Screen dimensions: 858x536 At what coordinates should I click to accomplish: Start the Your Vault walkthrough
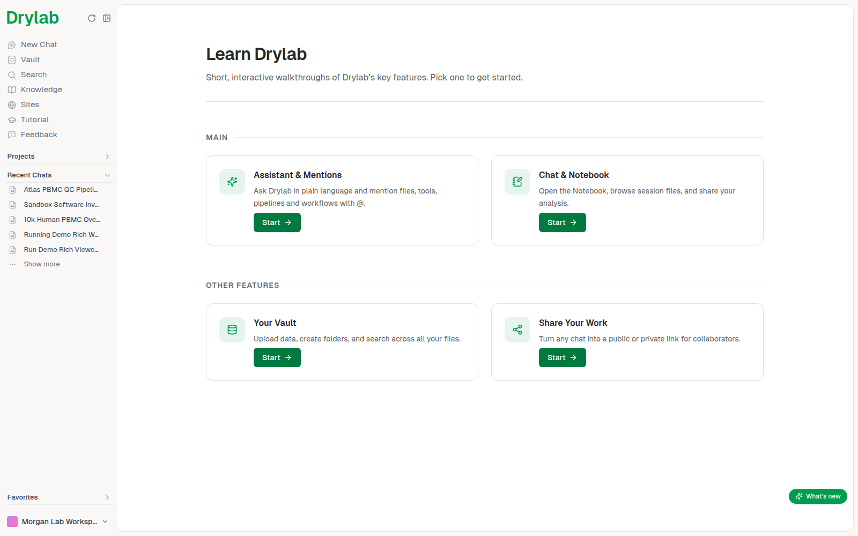pyautogui.click(x=277, y=358)
